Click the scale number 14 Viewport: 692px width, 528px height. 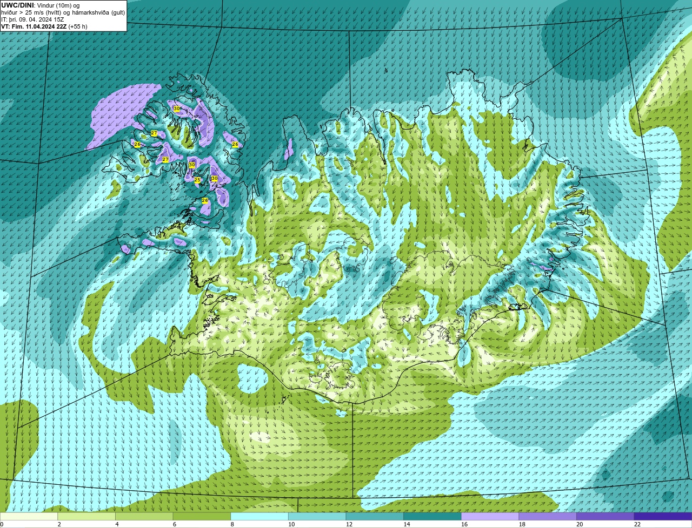click(x=407, y=524)
